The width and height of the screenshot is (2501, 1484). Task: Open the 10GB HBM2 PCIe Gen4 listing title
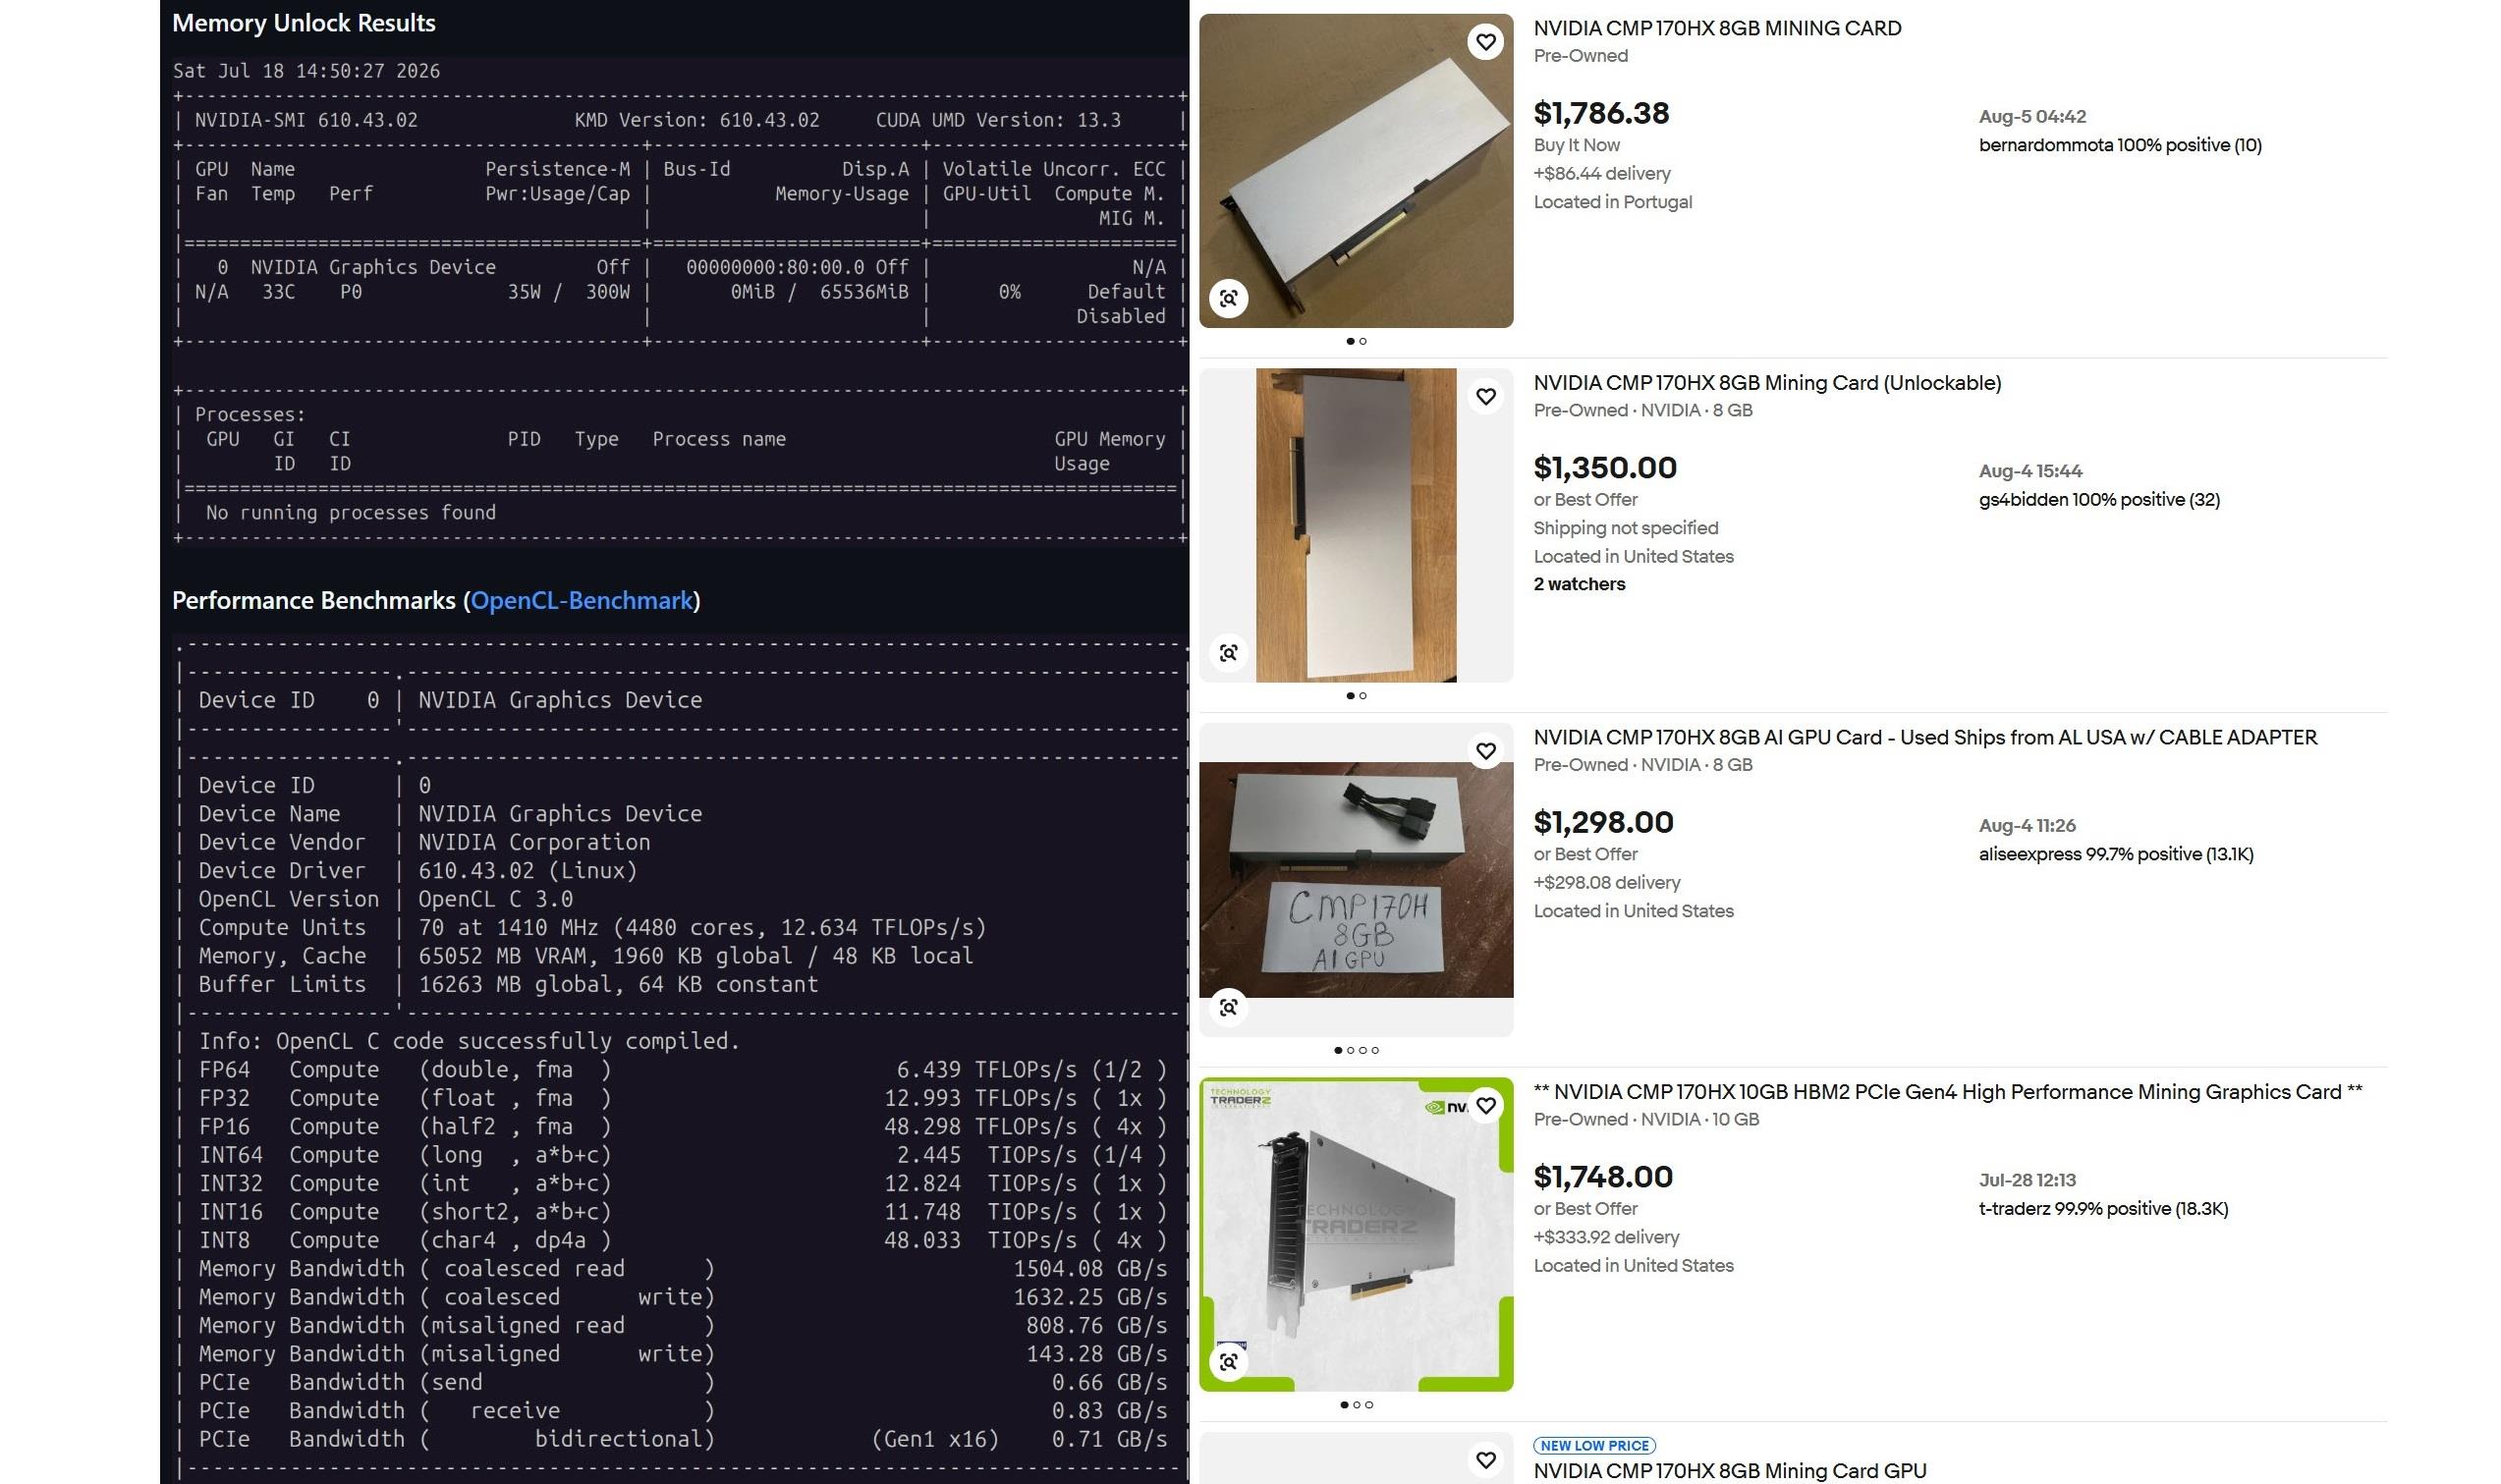[x=1948, y=1092]
